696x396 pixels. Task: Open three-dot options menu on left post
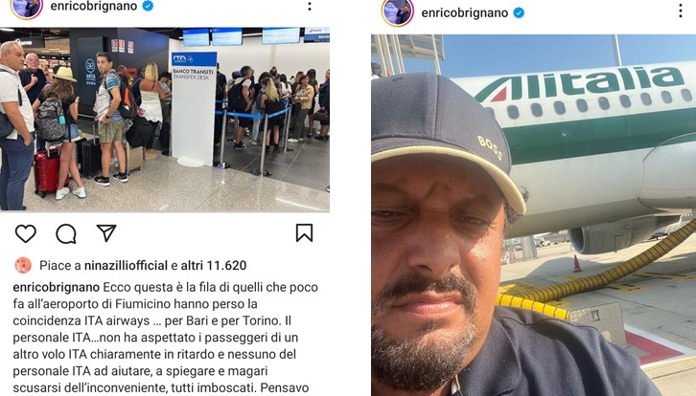(x=310, y=6)
